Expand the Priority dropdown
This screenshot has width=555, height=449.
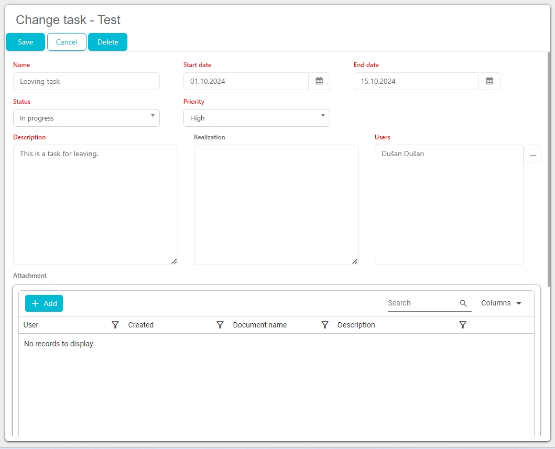click(257, 118)
